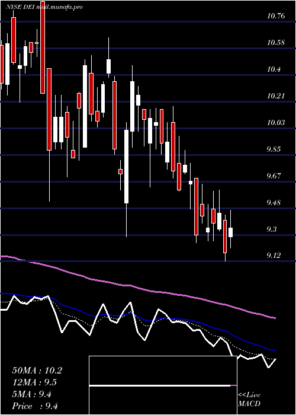The width and height of the screenshot is (296, 415).
Task: Click the NYSE DEI chart title text
Action: coord(44,7)
